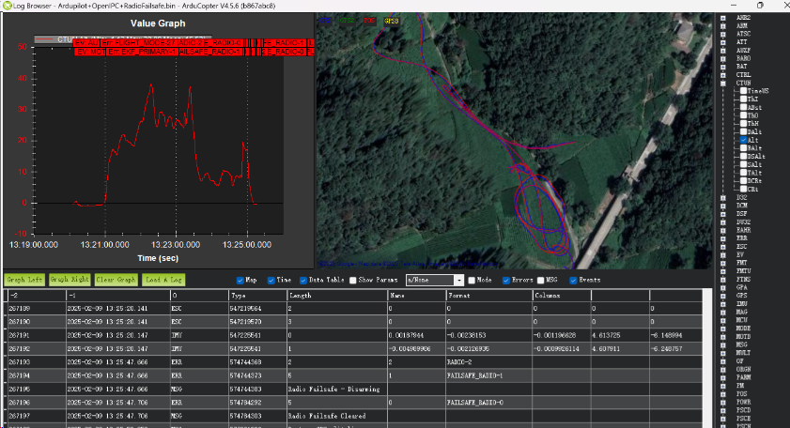Expand the GPS tree node
Viewport: 790px width, 428px height.
(x=723, y=296)
